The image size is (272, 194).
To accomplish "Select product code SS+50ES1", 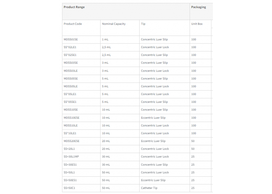I will point(70,180).
